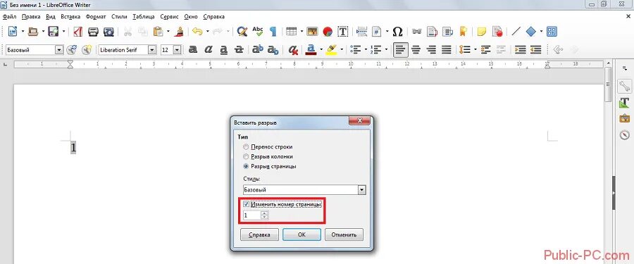Click the Undo arrow icon
Image resolution: width=634 pixels, height=264 pixels.
coord(197,31)
